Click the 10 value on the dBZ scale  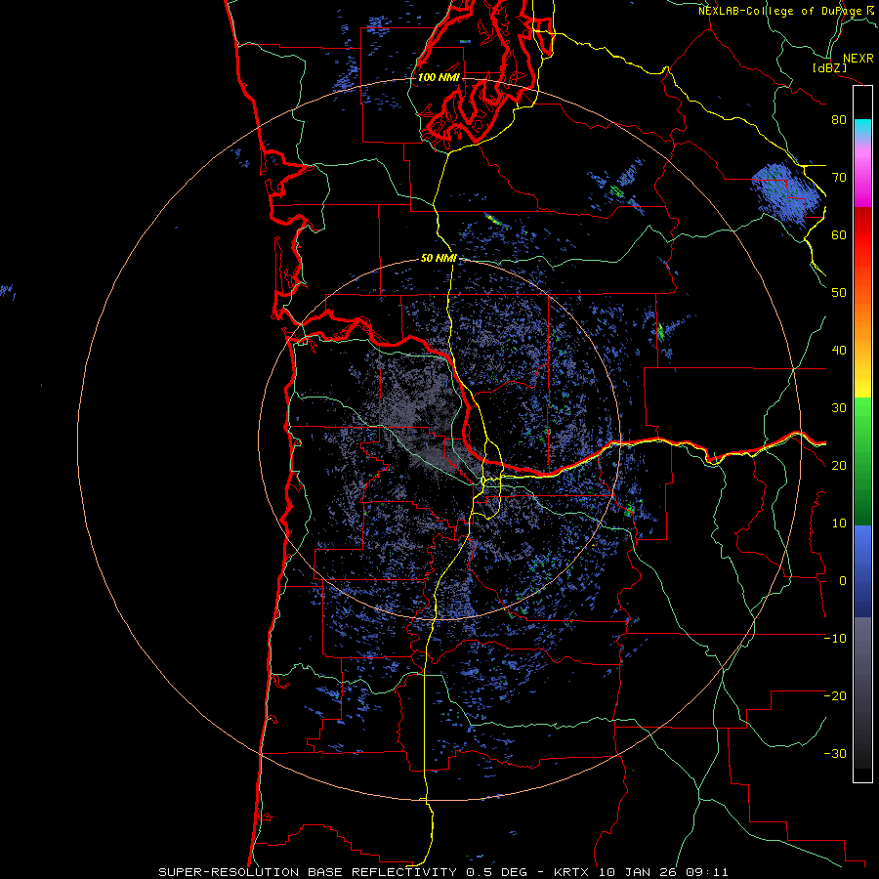839,523
